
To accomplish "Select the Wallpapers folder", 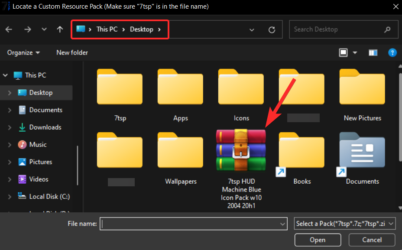I will [x=180, y=159].
